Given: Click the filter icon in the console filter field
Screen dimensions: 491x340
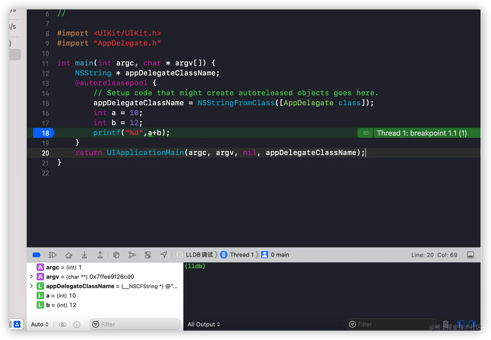Looking at the screenshot, I should 352,324.
